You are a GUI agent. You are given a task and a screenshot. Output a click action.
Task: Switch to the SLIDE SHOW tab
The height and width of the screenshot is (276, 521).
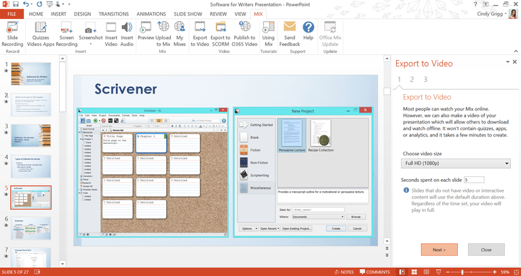(x=188, y=14)
